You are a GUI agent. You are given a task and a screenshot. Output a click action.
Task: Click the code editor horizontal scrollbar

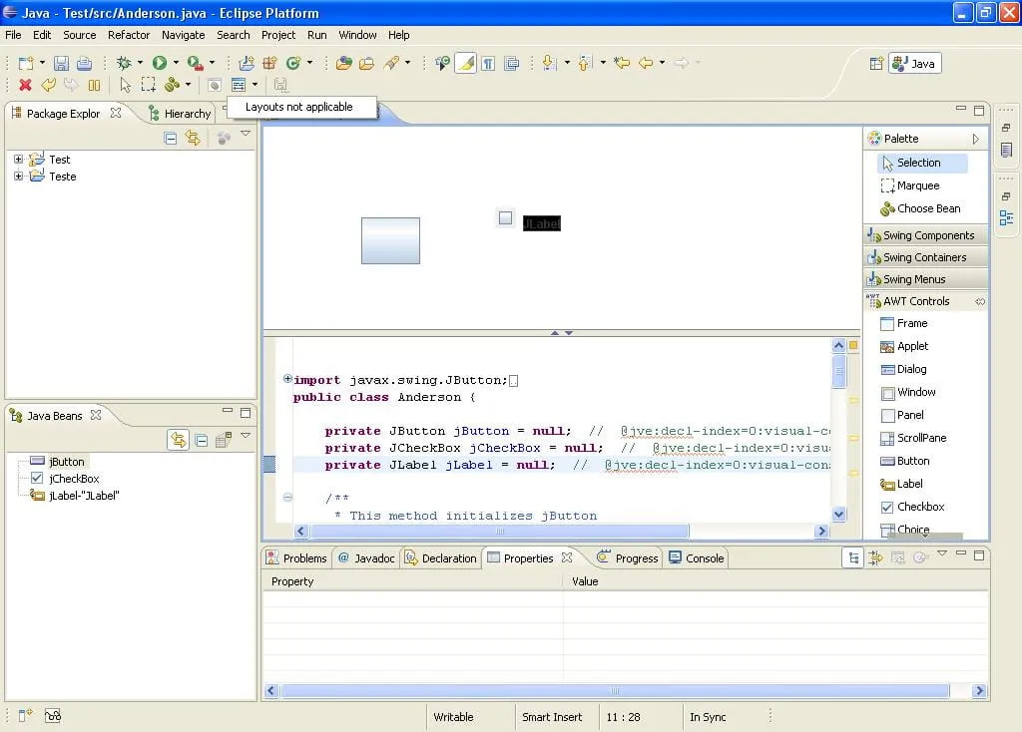499,532
